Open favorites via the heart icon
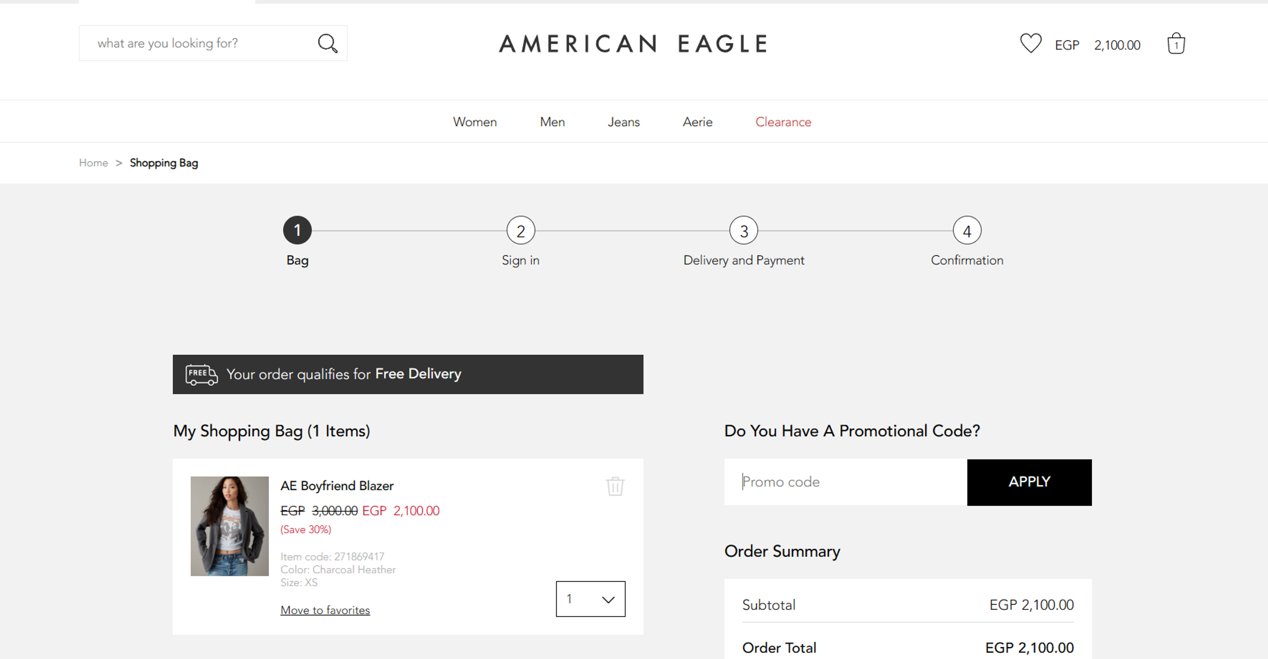The height and width of the screenshot is (659, 1268). [1030, 43]
